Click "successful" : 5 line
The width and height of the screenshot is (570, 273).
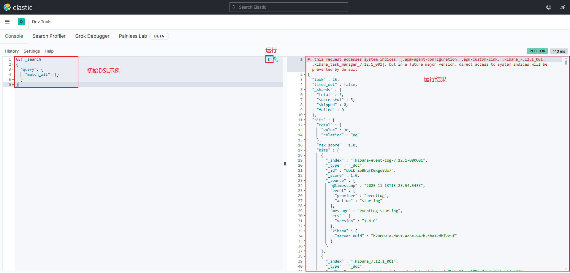336,100
